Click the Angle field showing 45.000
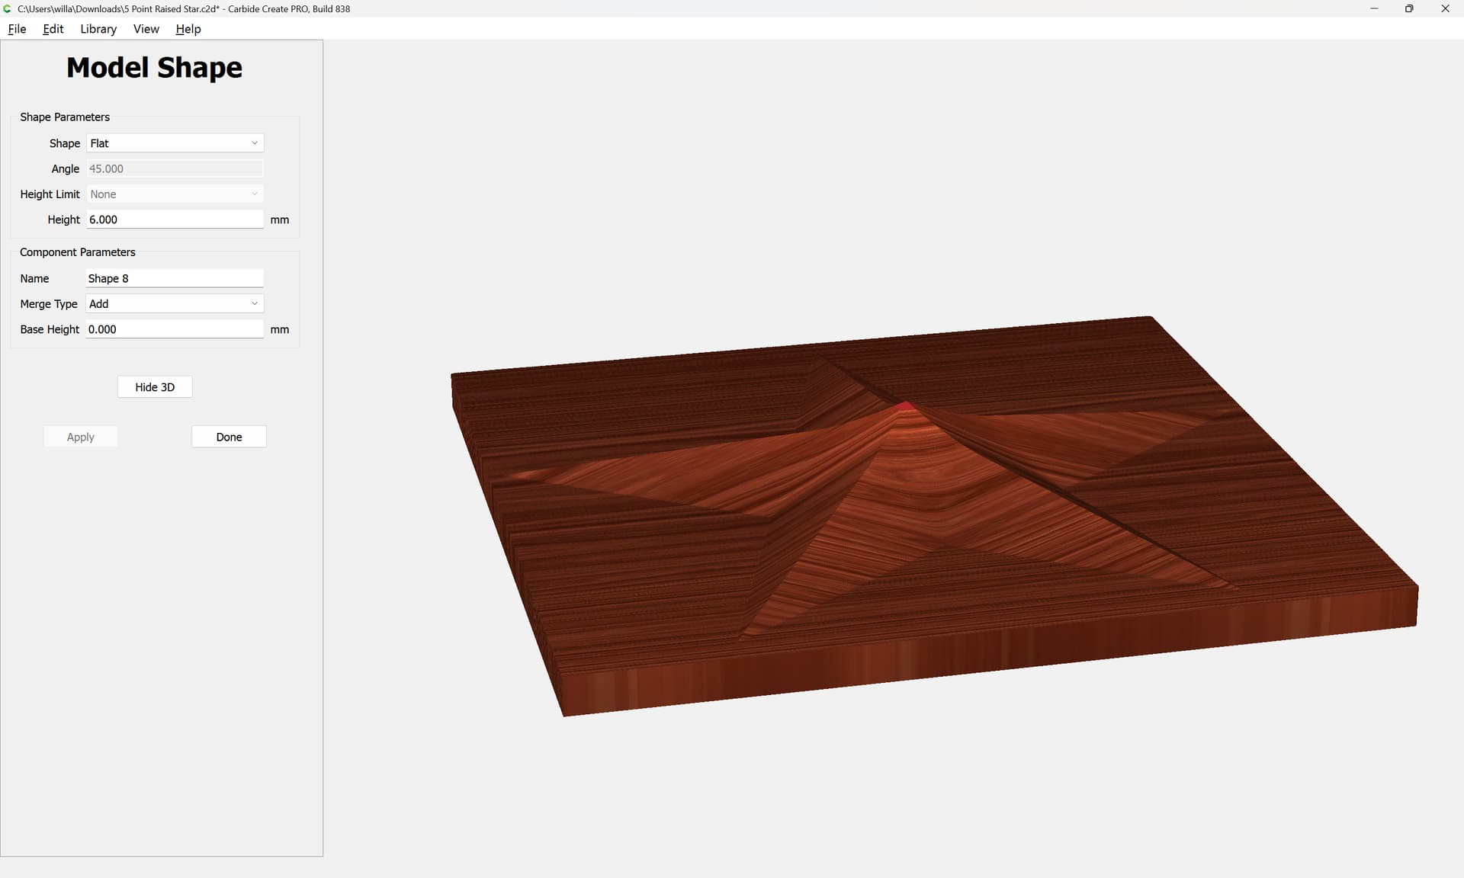The height and width of the screenshot is (878, 1464). point(175,168)
